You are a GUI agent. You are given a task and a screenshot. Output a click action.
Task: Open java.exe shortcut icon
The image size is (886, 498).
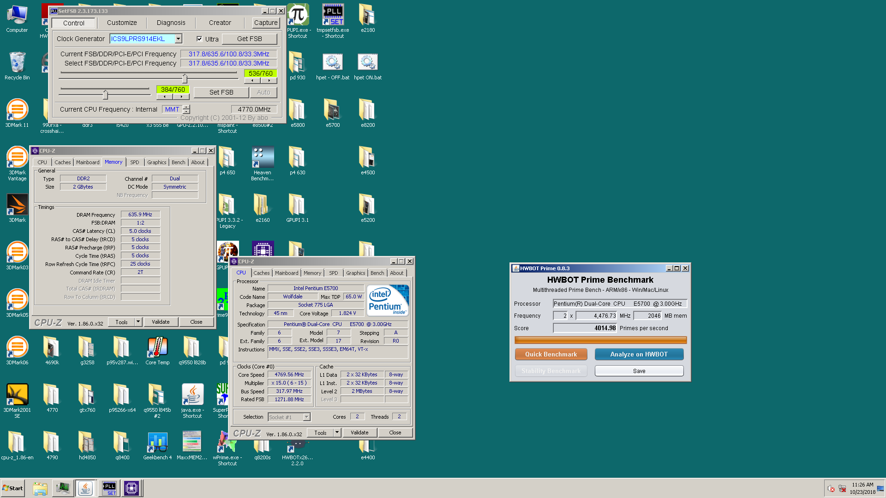click(x=192, y=401)
